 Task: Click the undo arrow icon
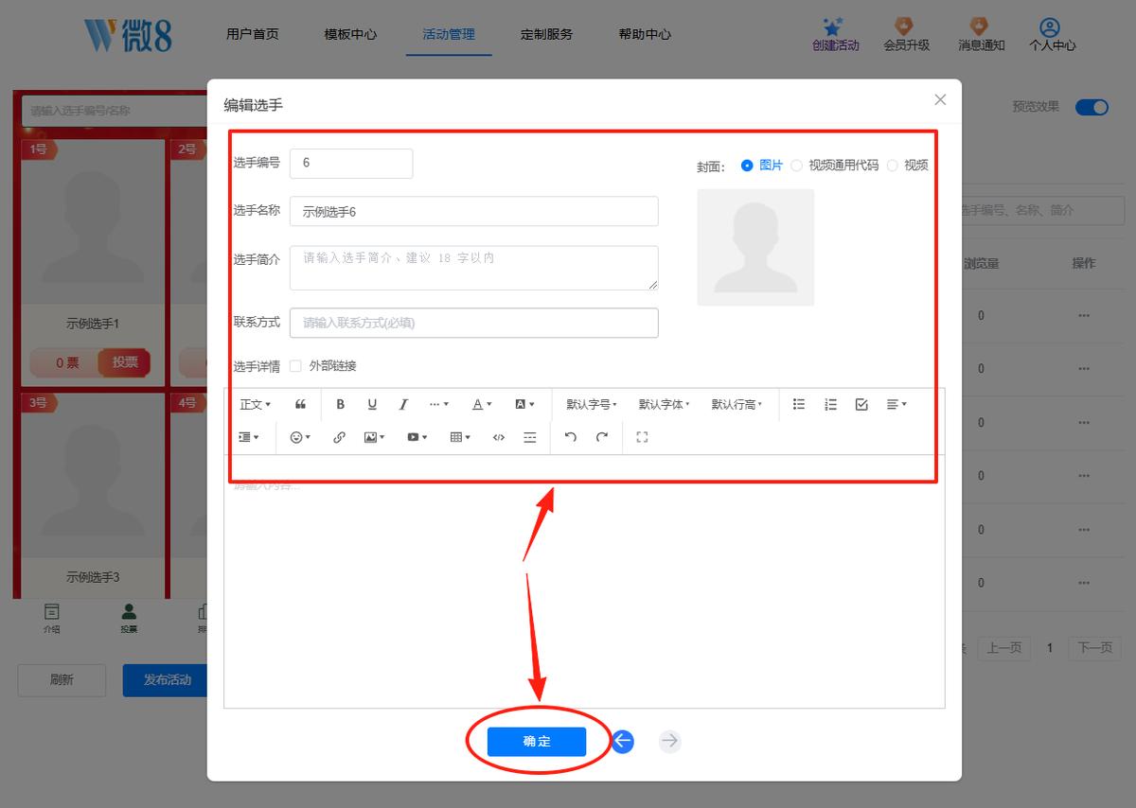pyautogui.click(x=570, y=437)
